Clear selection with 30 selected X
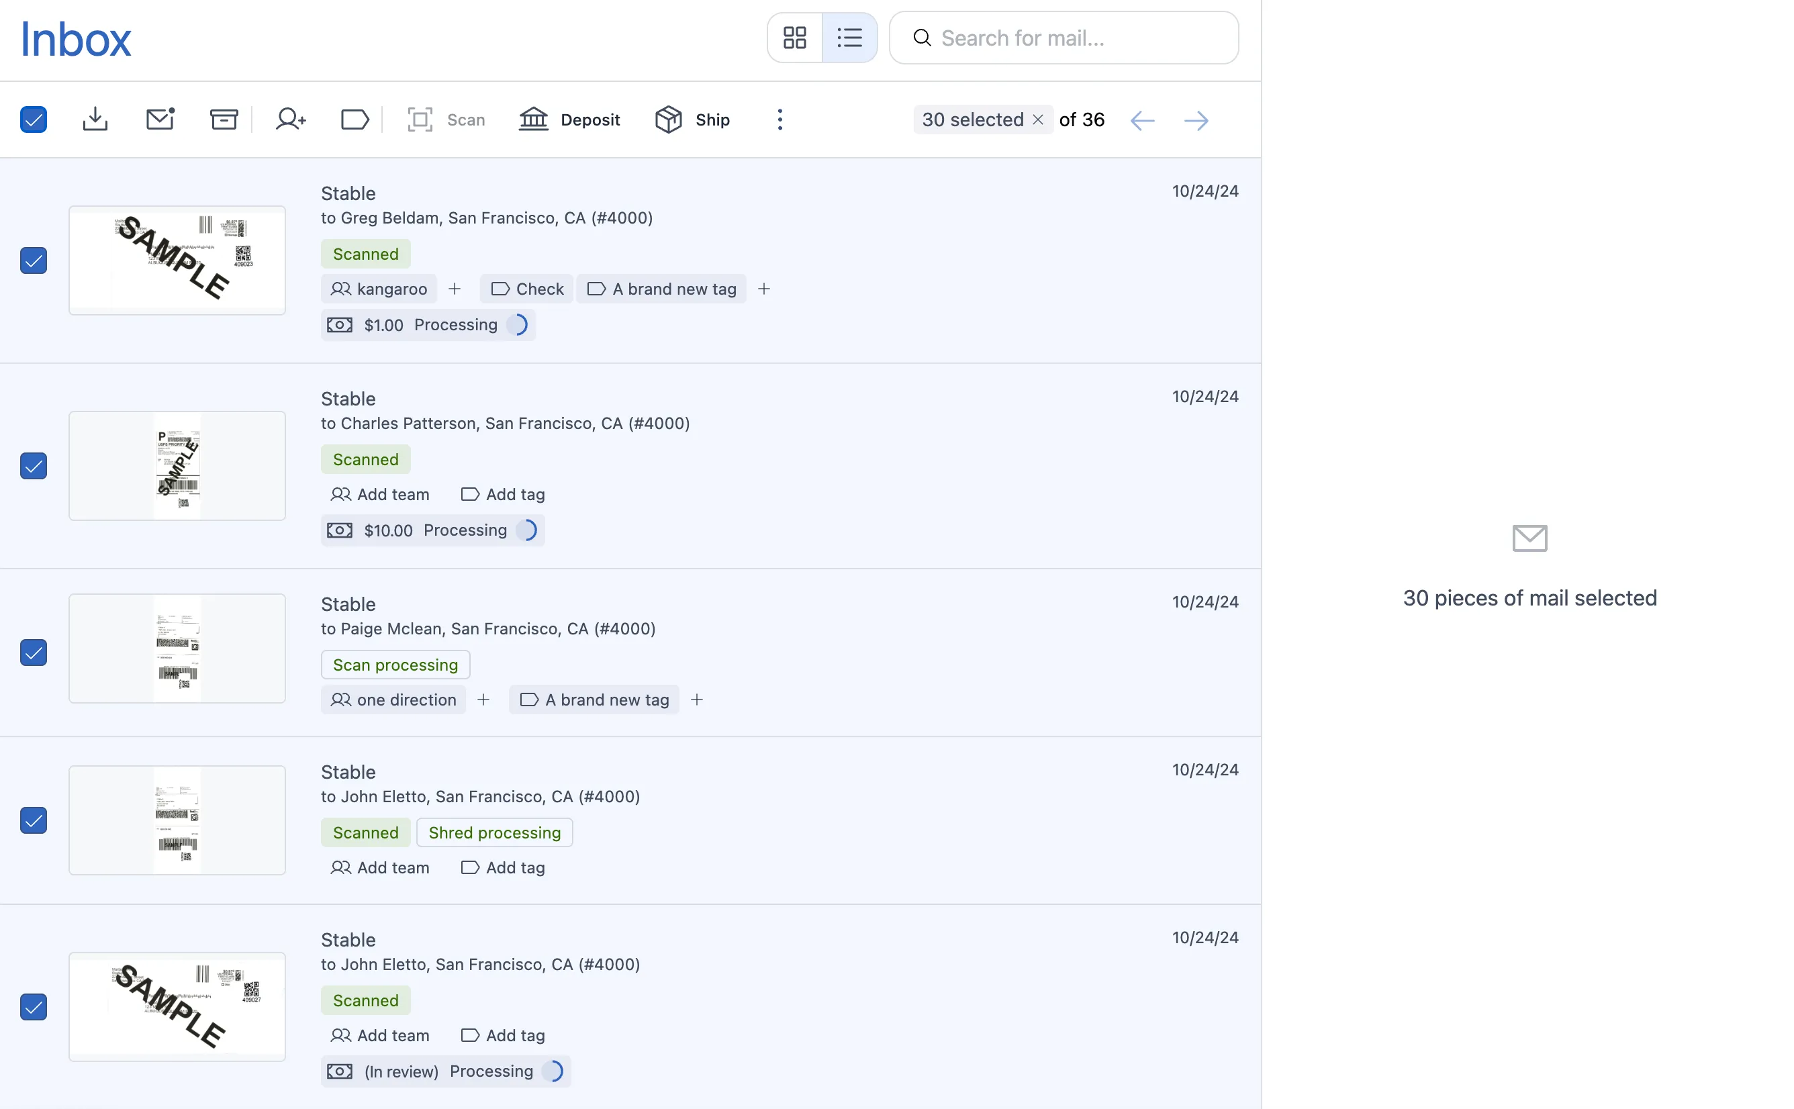Image resolution: width=1794 pixels, height=1109 pixels. (x=1038, y=119)
